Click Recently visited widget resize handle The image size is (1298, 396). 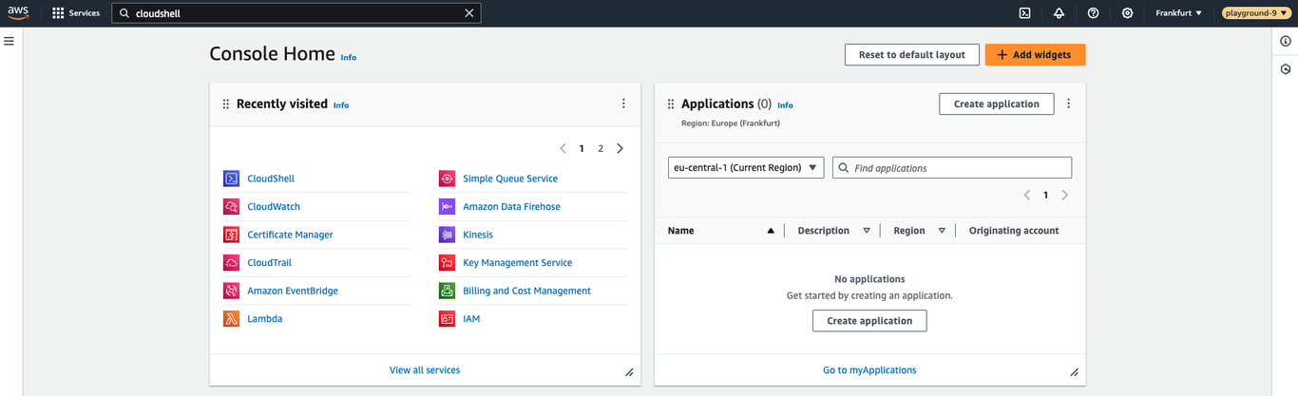pyautogui.click(x=629, y=372)
